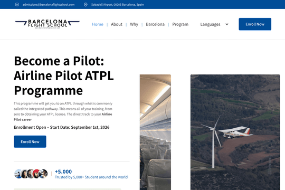Image resolution: width=285 pixels, height=190 pixels.
Task: Open the Why menu item
Action: [x=134, y=24]
